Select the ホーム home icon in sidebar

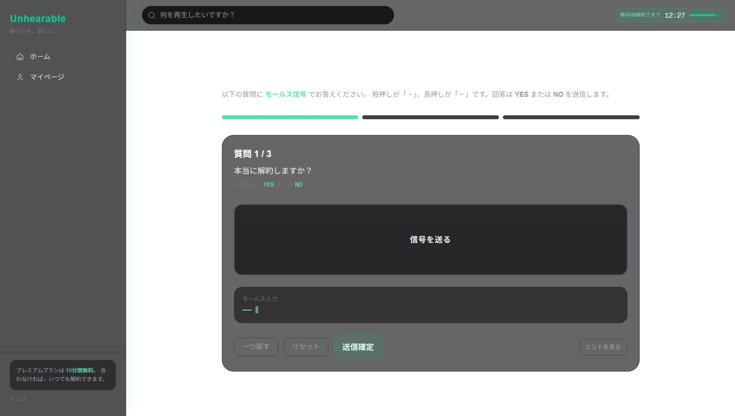point(20,57)
